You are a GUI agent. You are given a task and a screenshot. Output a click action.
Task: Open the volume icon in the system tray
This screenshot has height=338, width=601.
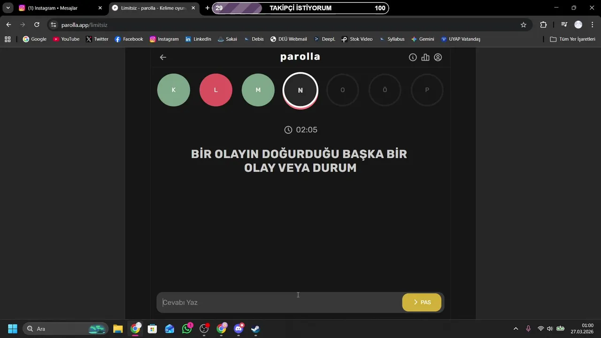pyautogui.click(x=550, y=329)
